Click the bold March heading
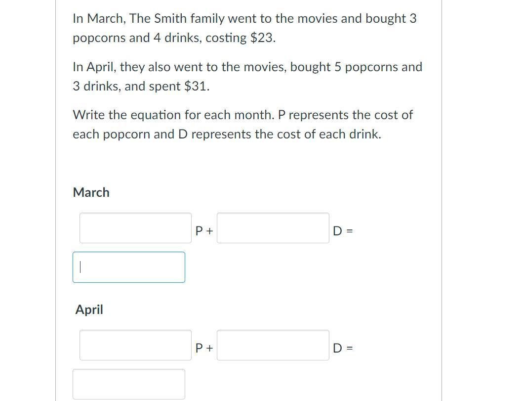523x401 pixels. click(x=91, y=192)
